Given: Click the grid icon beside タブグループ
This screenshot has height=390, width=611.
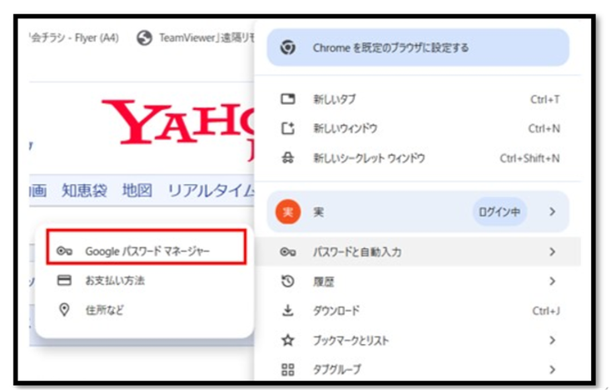Looking at the screenshot, I should pyautogui.click(x=287, y=369).
